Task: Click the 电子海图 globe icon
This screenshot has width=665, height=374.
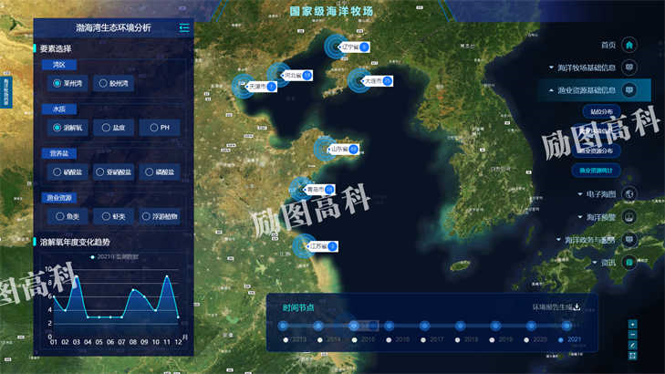Action: (629, 194)
